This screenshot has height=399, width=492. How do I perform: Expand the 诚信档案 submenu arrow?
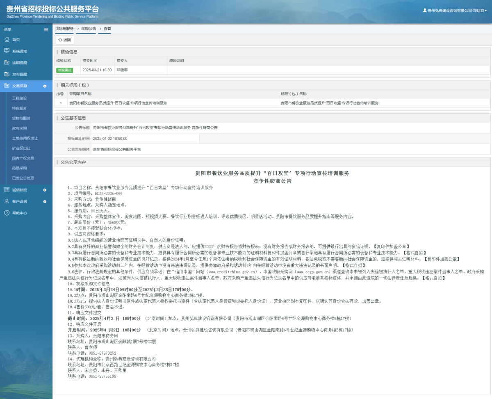coord(45,190)
